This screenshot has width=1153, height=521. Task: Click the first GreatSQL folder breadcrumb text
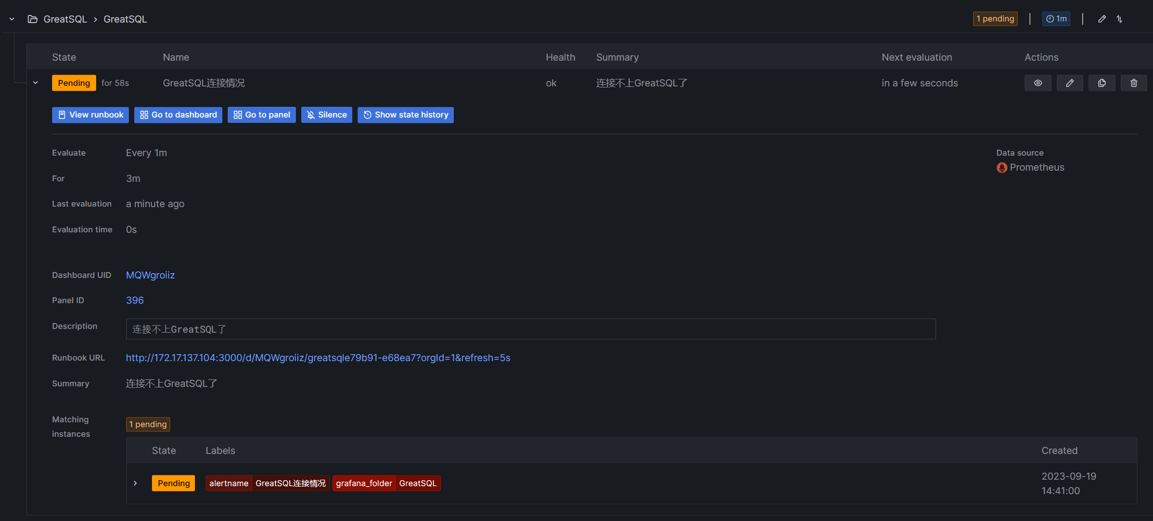click(65, 19)
